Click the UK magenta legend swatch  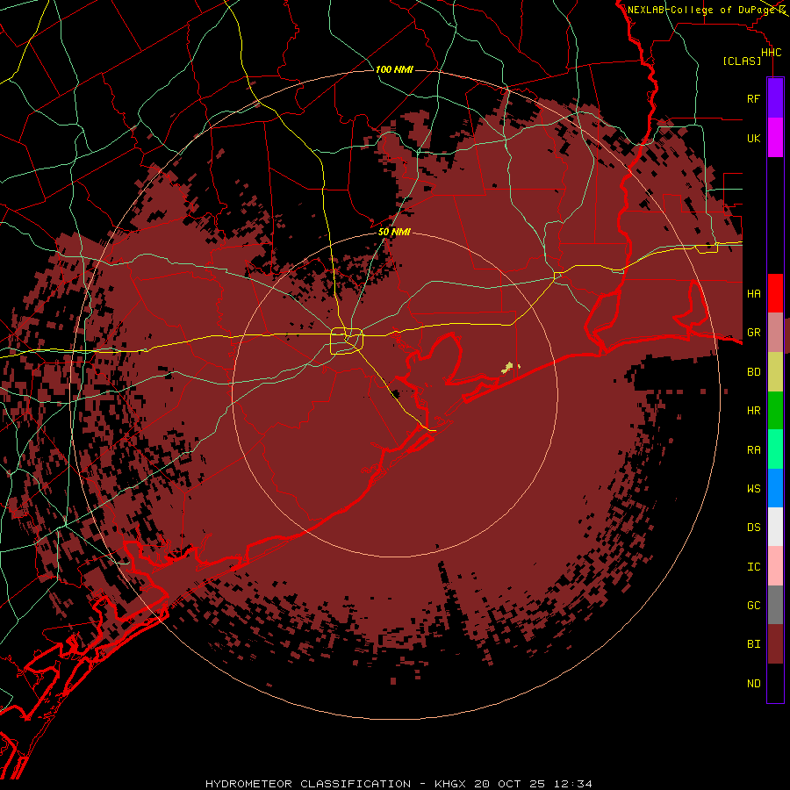point(775,138)
